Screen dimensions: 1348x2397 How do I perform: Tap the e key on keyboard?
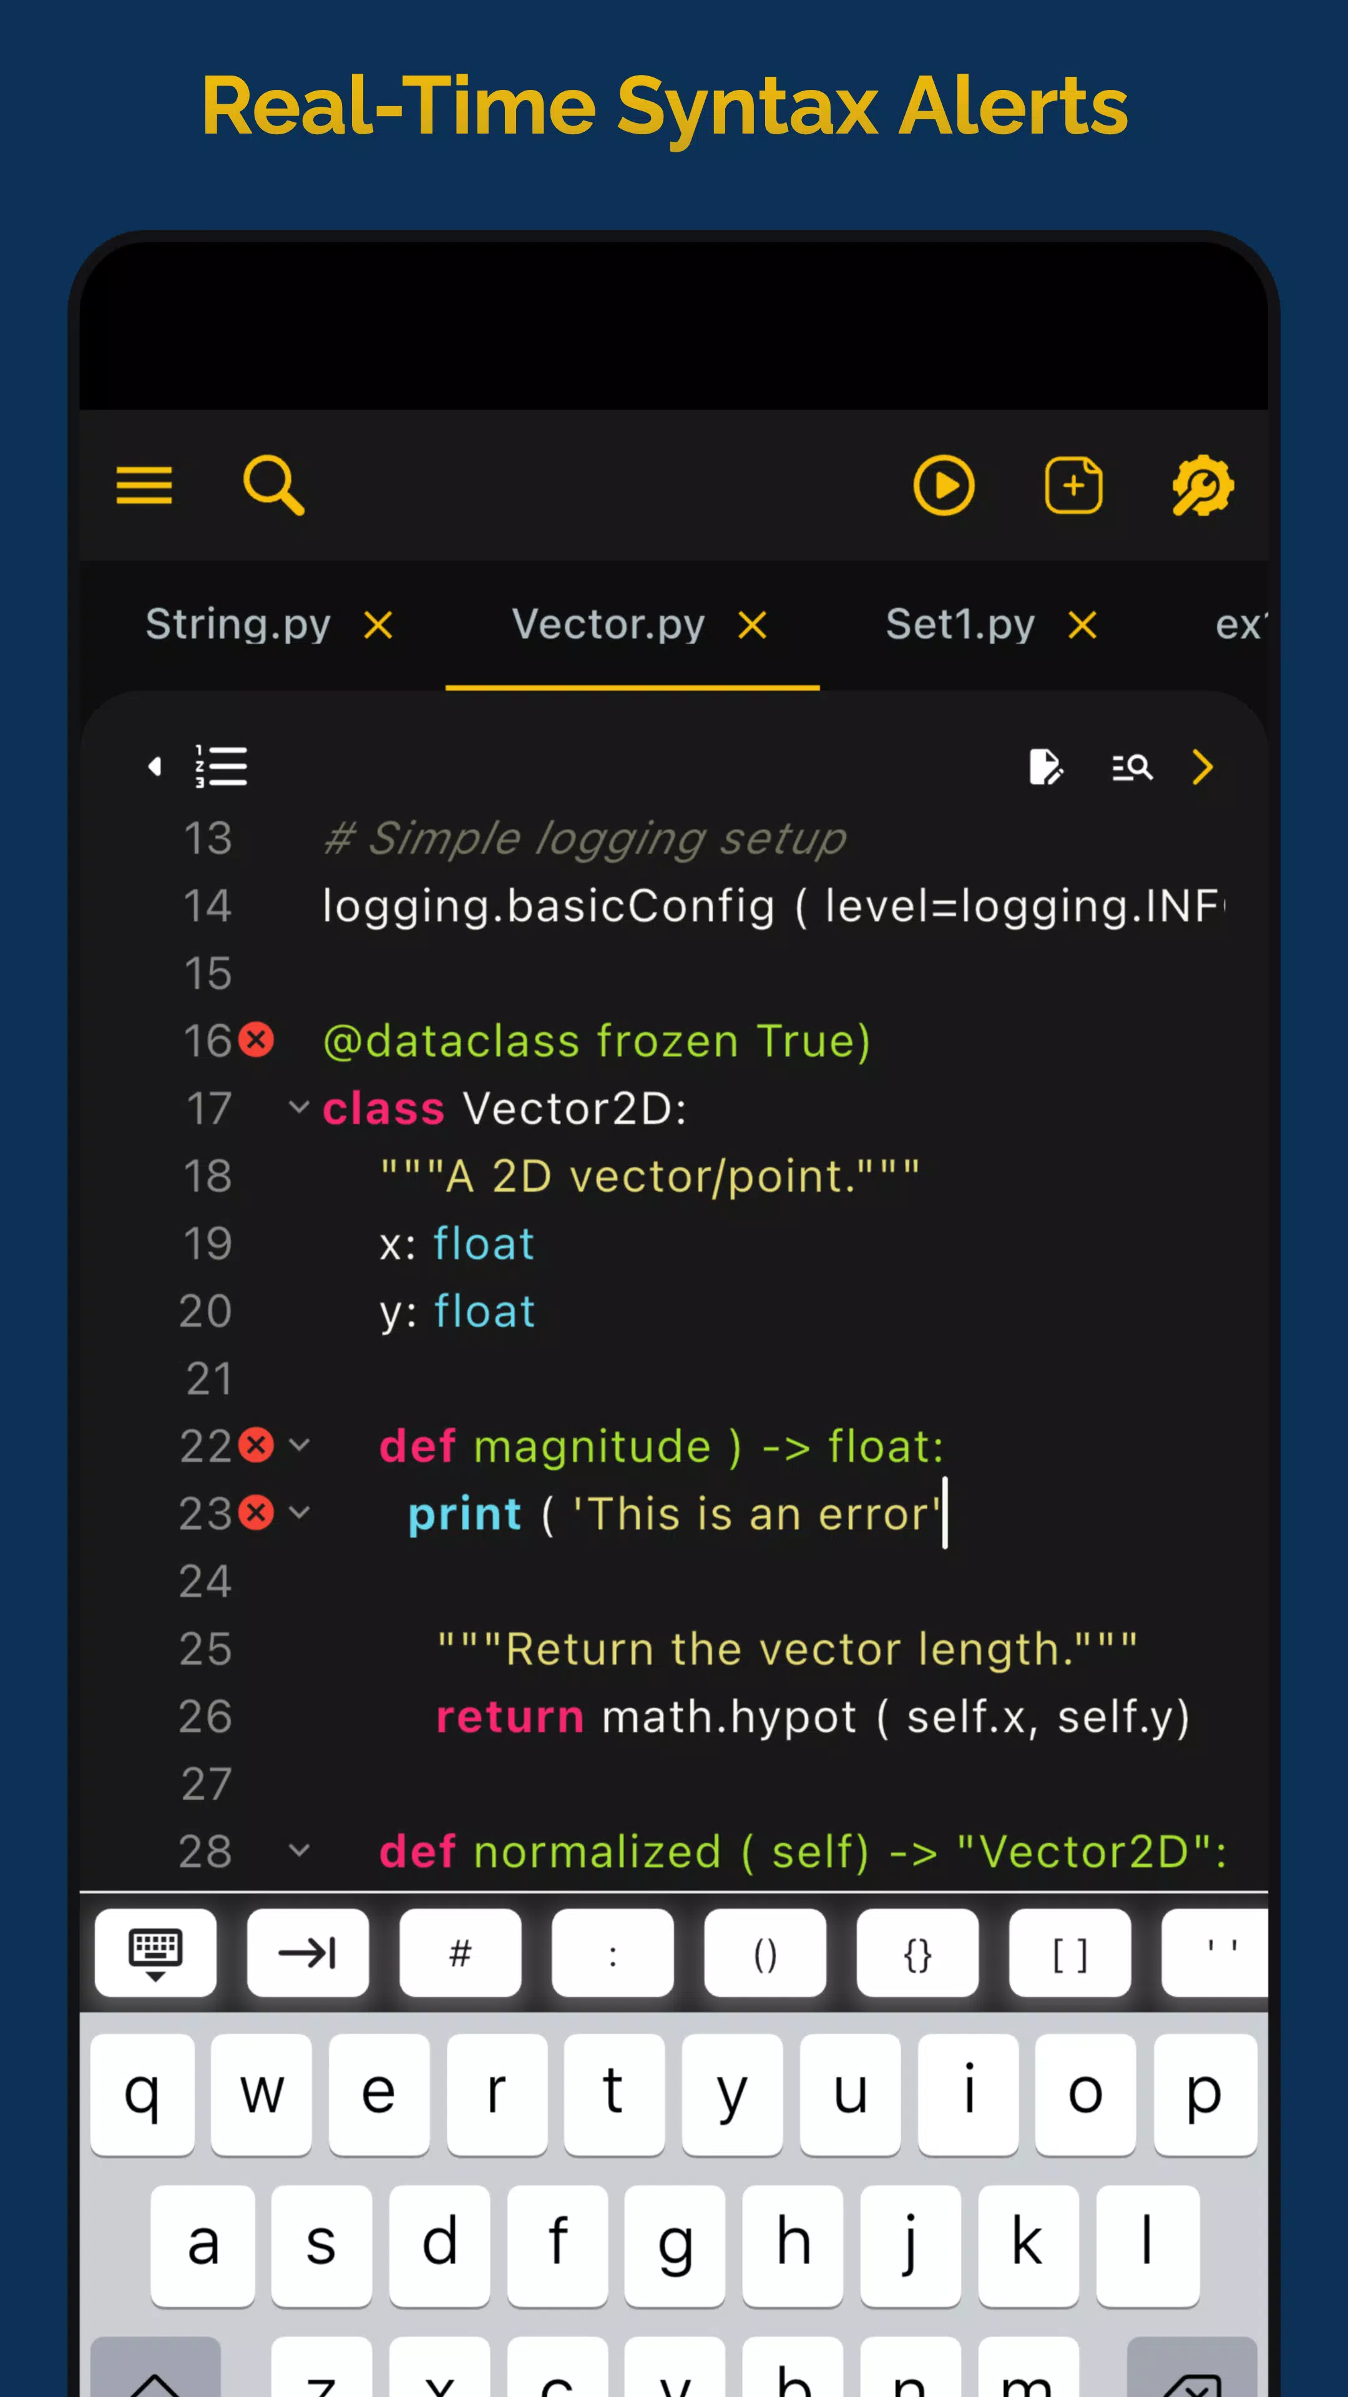tap(379, 2095)
